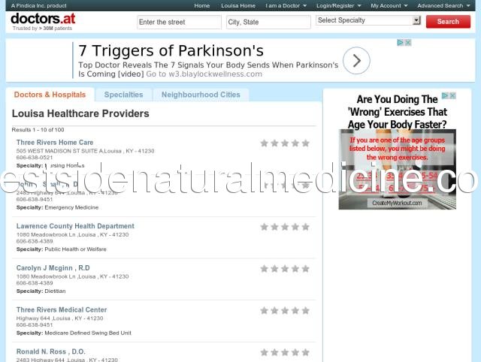Open the Select Specialty dropdown
The width and height of the screenshot is (481, 362).
coord(368,20)
